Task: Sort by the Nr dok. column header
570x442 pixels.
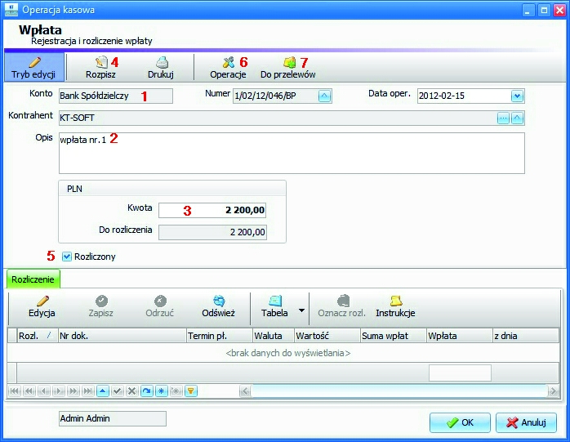Action: [x=122, y=336]
